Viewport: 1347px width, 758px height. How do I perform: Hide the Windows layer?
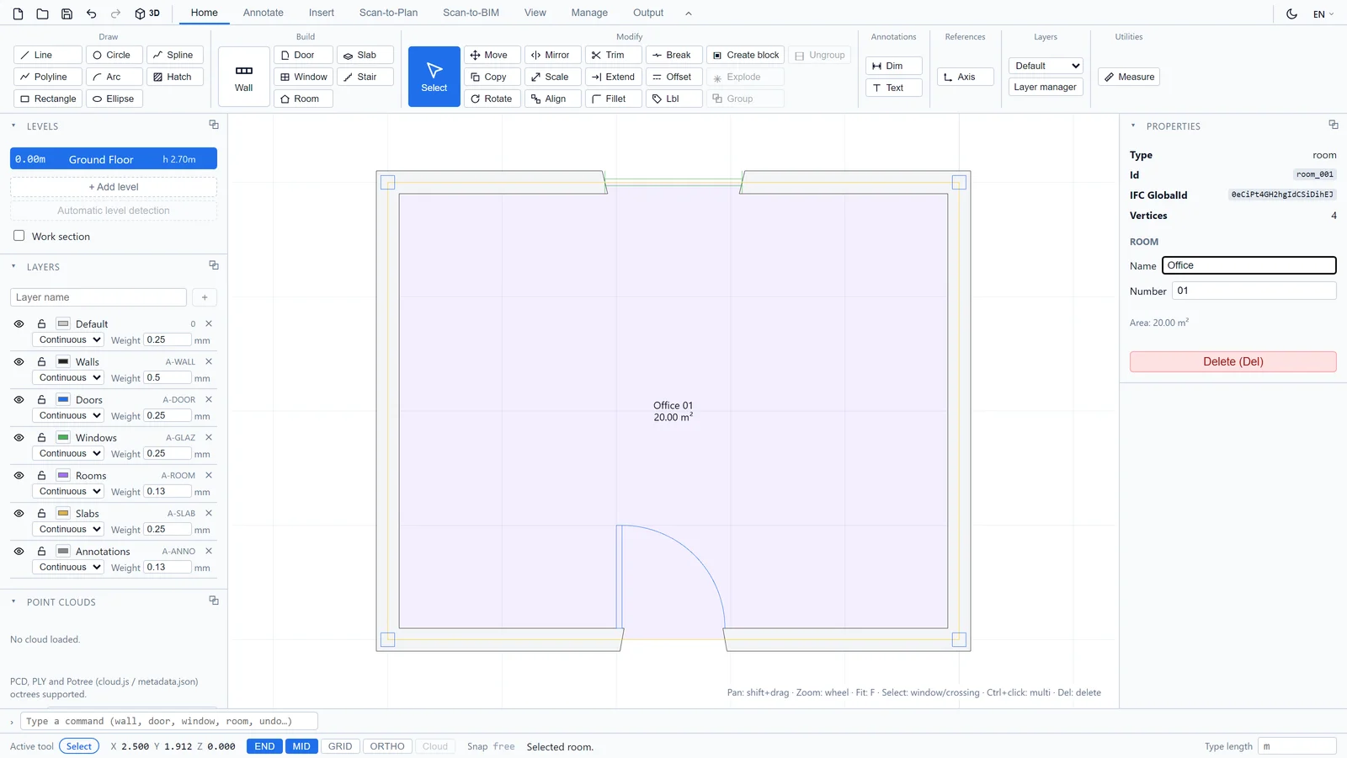click(19, 437)
